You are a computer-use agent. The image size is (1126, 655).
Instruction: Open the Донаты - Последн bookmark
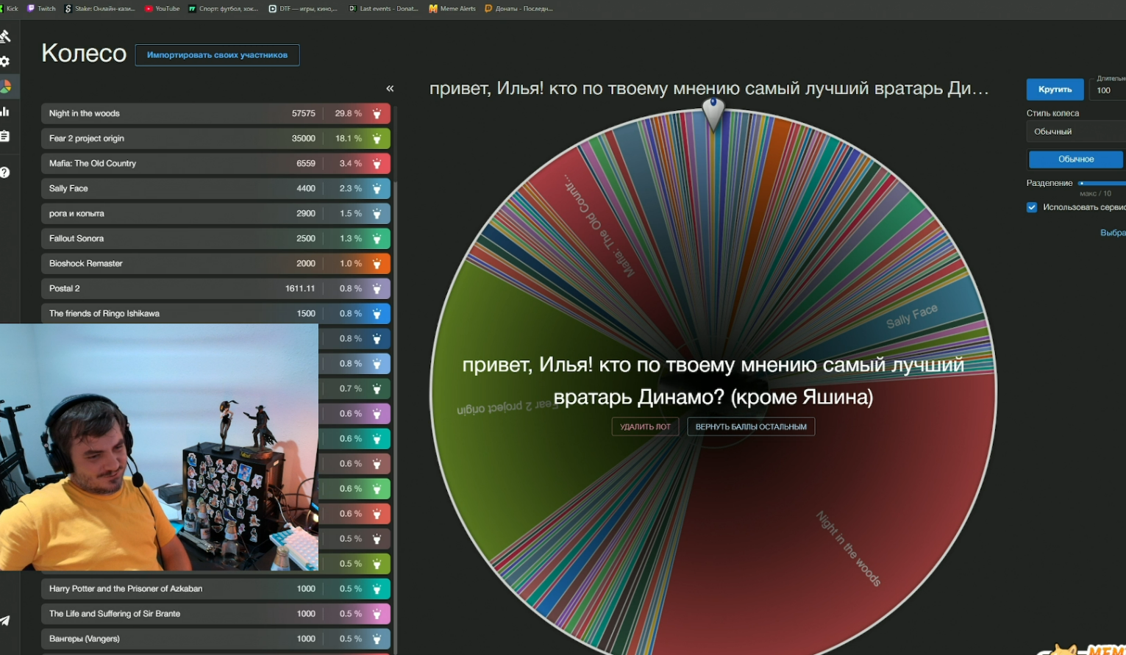coord(519,9)
